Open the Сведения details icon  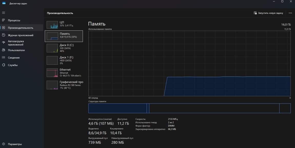point(3,58)
